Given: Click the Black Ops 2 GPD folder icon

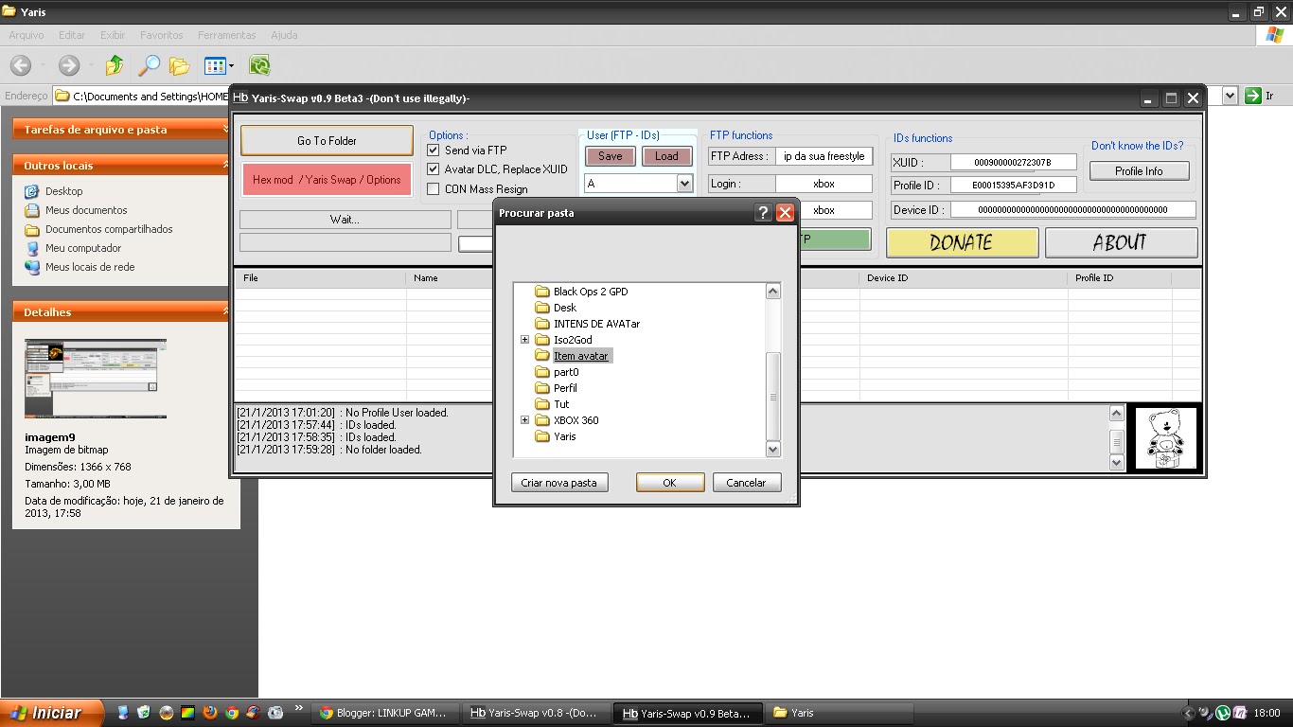Looking at the screenshot, I should [x=542, y=292].
